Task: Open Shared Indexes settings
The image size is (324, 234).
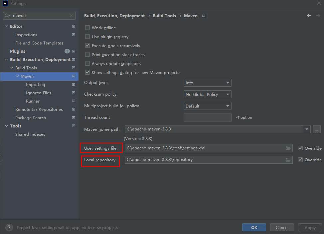Action: click(x=30, y=134)
